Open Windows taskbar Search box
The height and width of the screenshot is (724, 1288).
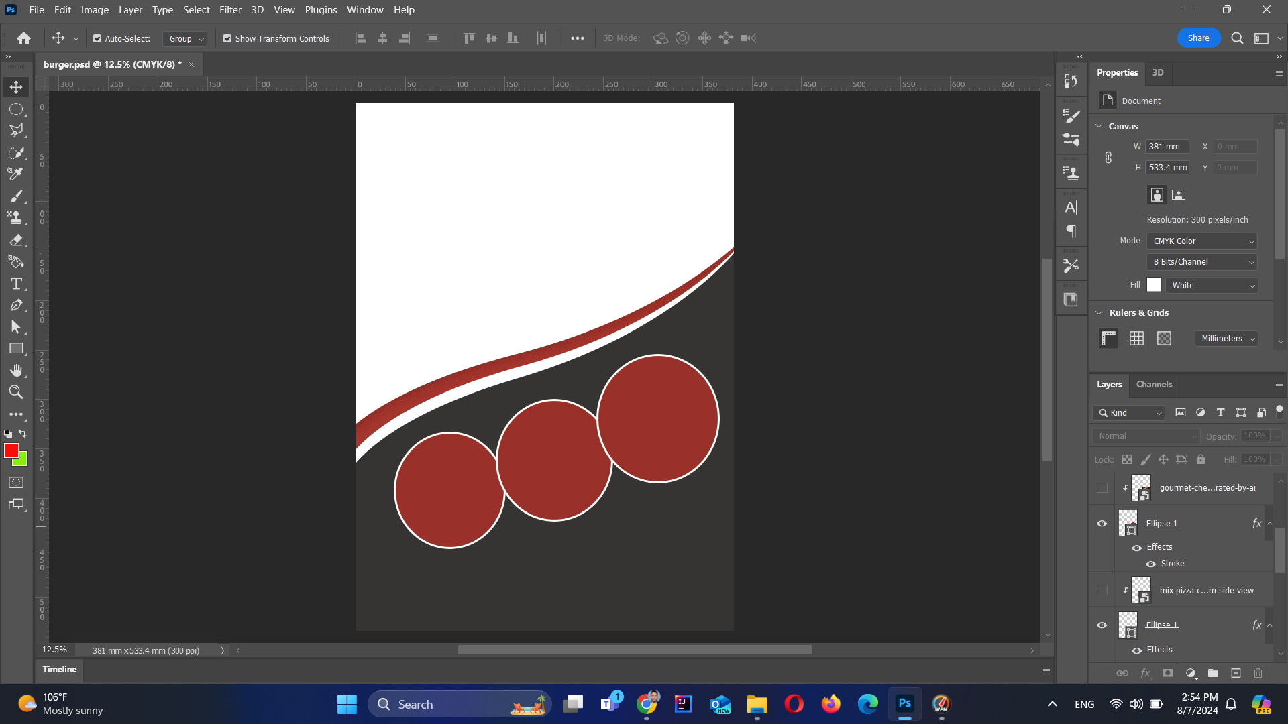pos(460,705)
